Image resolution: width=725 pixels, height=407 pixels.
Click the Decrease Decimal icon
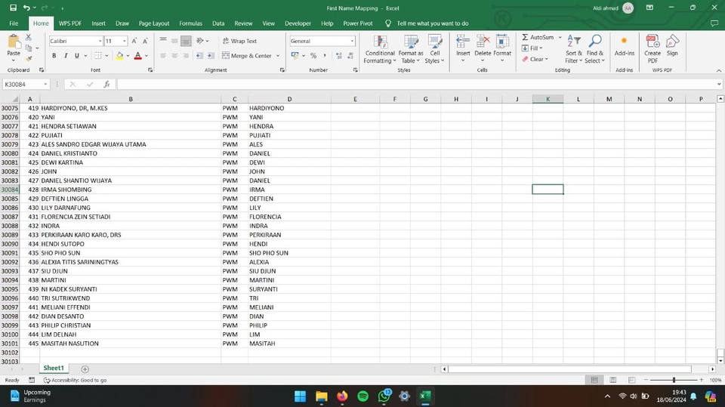click(x=350, y=56)
